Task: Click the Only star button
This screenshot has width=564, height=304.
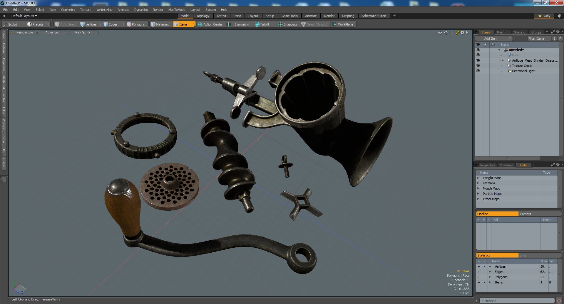Action: 544,16
